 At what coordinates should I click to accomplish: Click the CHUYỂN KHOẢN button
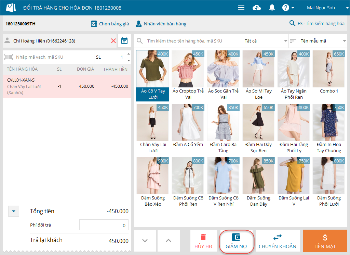[x=278, y=241]
